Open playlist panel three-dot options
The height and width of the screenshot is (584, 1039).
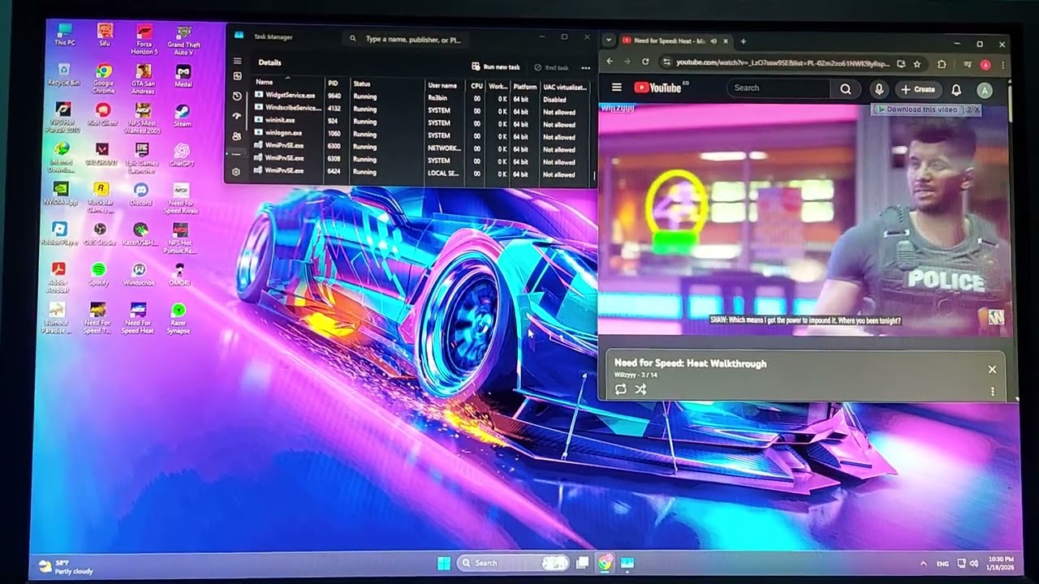coord(992,392)
